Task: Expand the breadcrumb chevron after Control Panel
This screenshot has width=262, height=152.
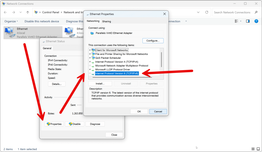Action: [x=61, y=12]
